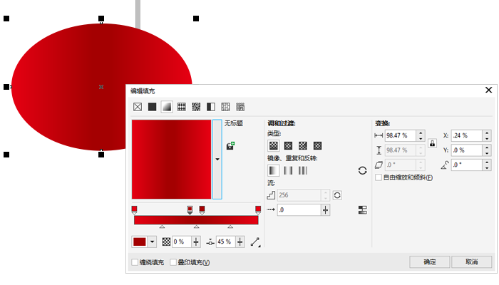Select the No Fill icon
Image resolution: width=499 pixels, height=285 pixels.
coord(138,107)
